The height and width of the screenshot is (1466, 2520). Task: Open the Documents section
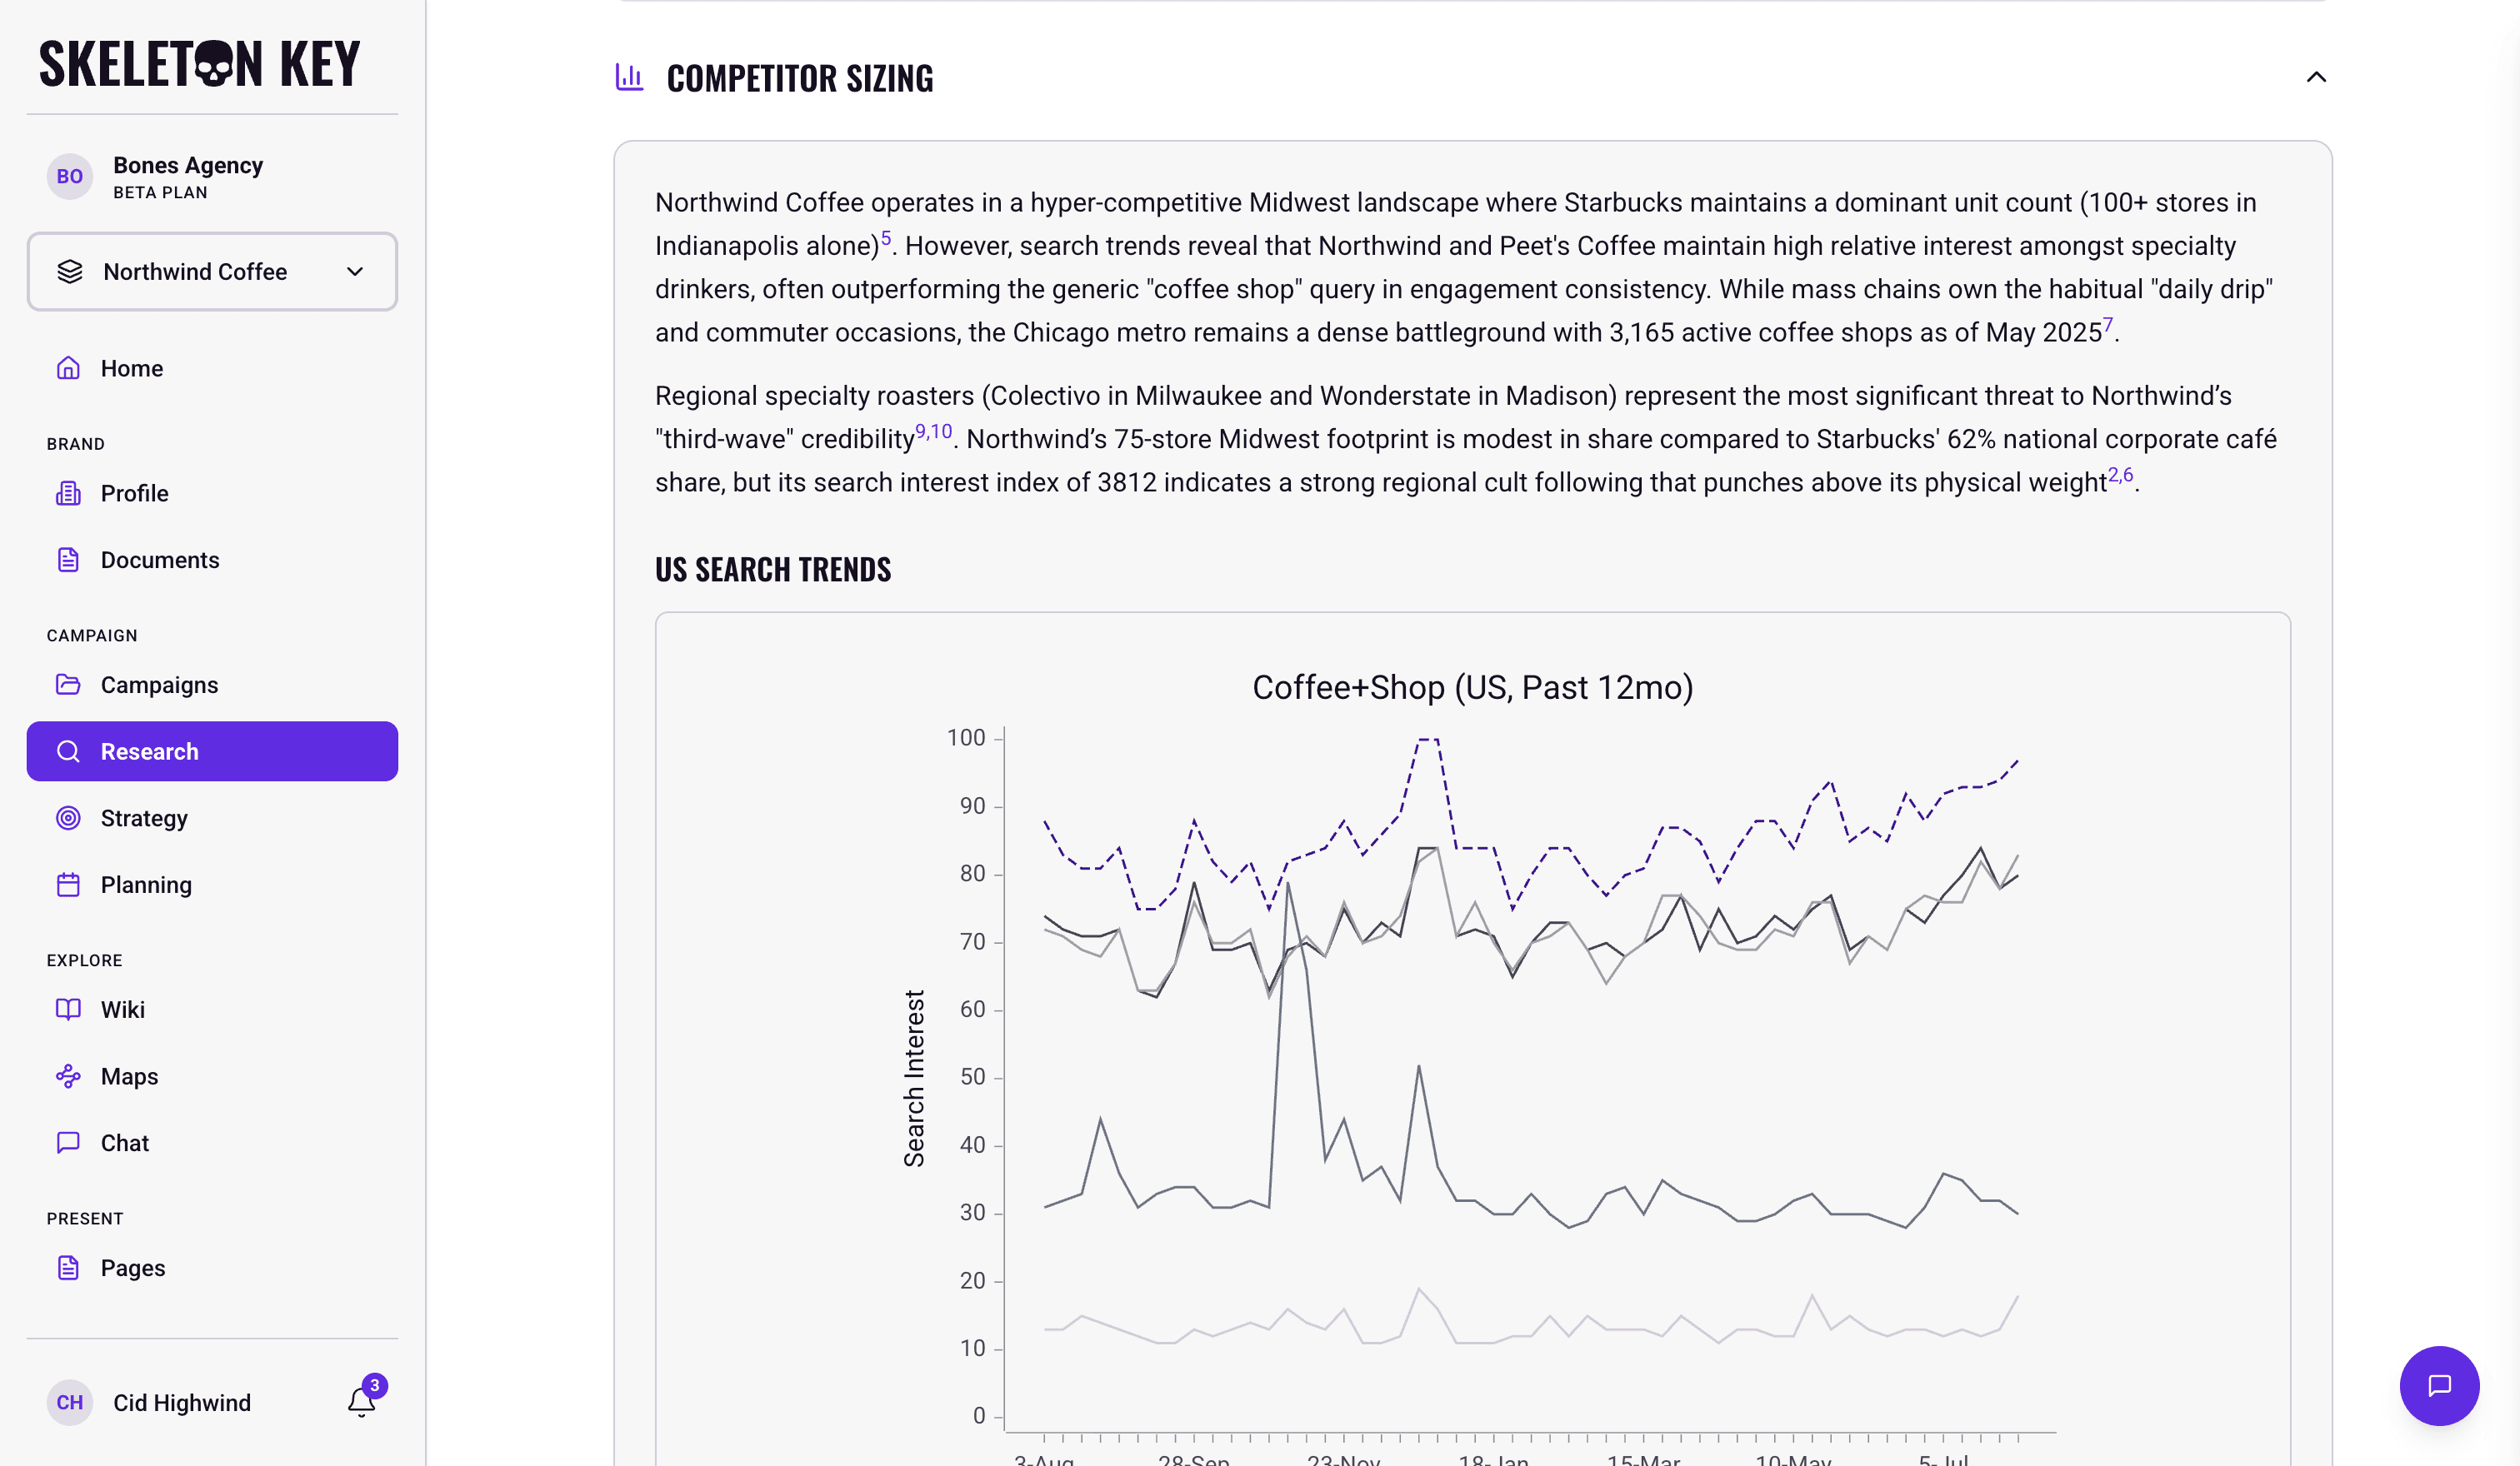212,560
